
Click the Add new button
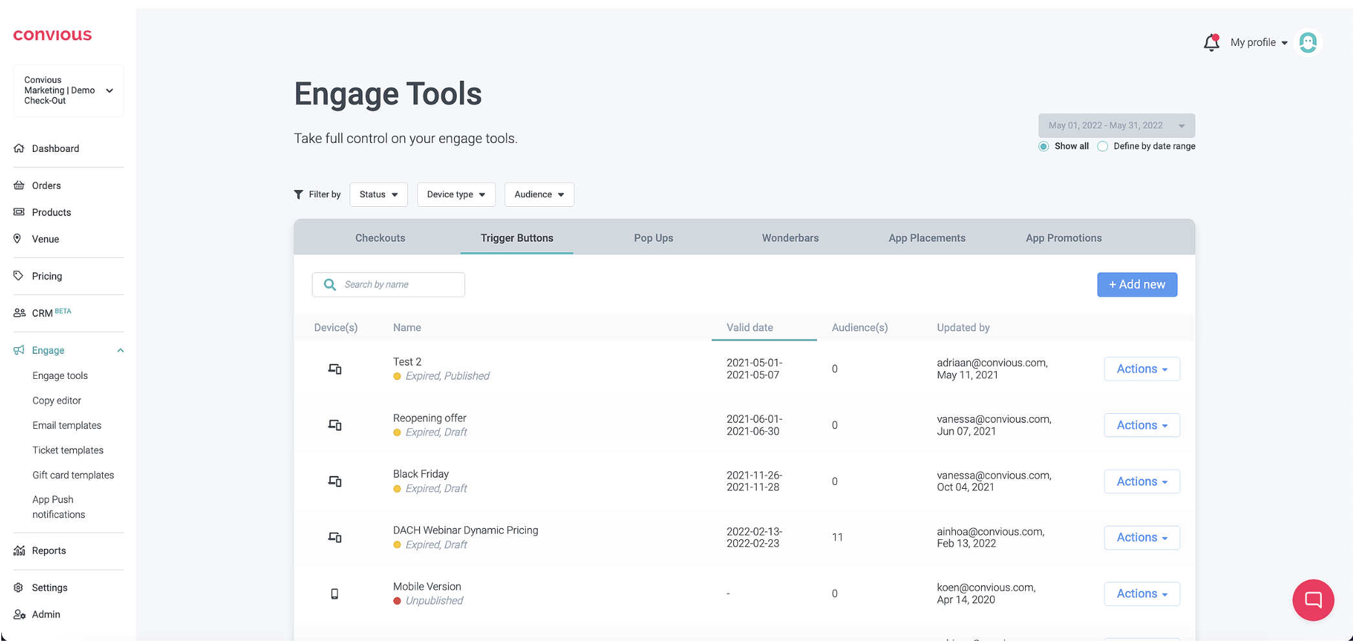pos(1136,284)
